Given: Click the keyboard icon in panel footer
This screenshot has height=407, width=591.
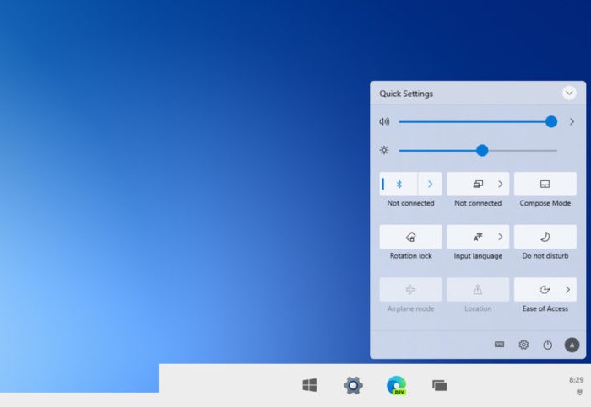Looking at the screenshot, I should 500,345.
